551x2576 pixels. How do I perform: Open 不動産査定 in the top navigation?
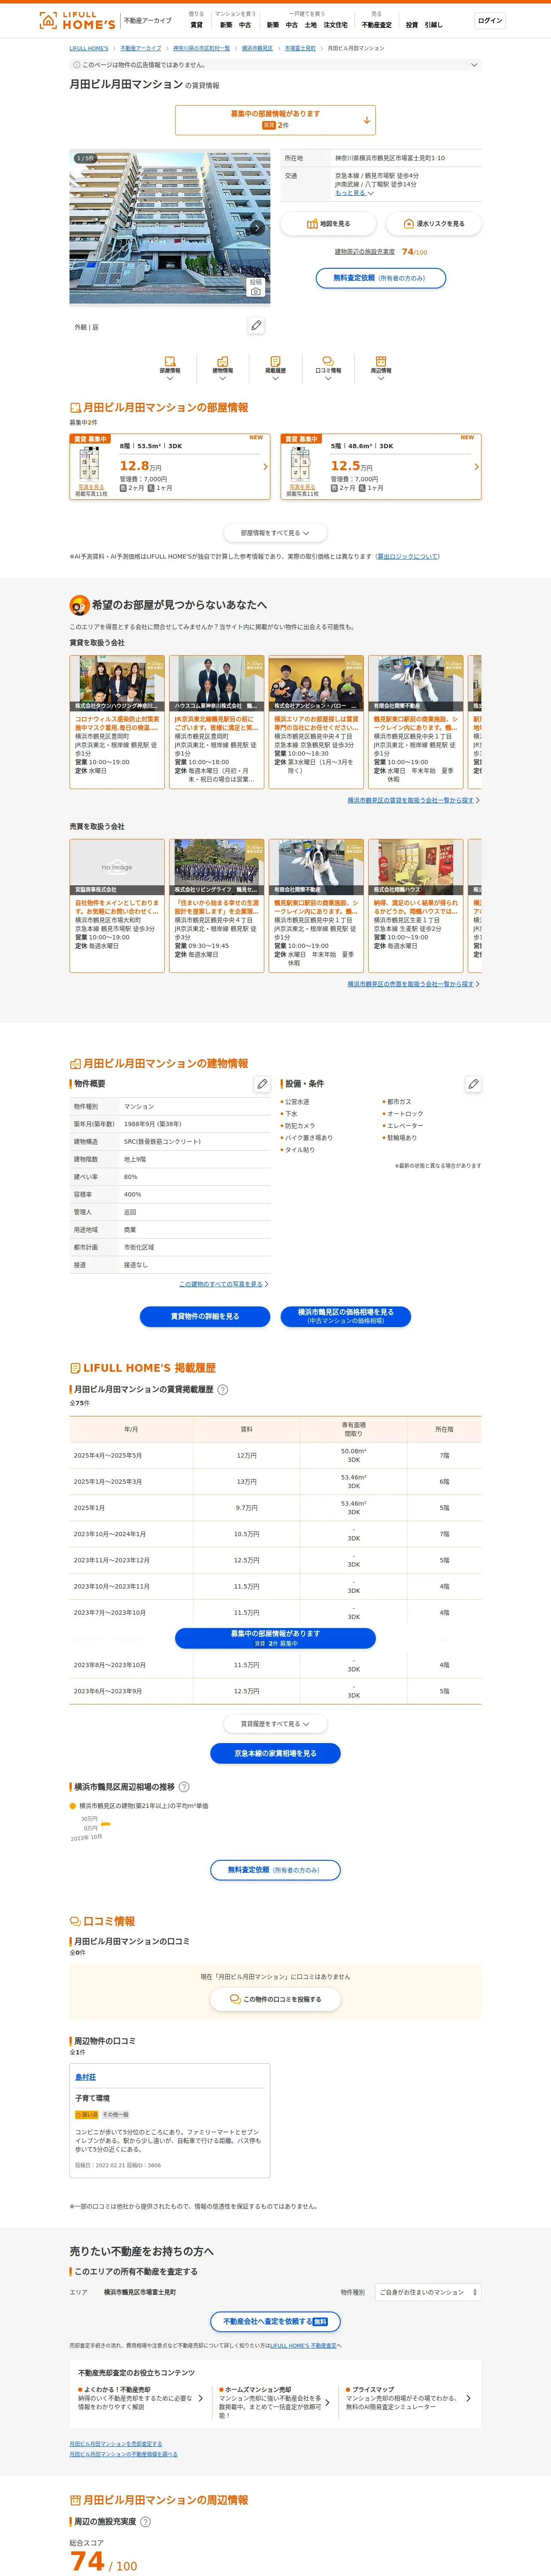[377, 25]
